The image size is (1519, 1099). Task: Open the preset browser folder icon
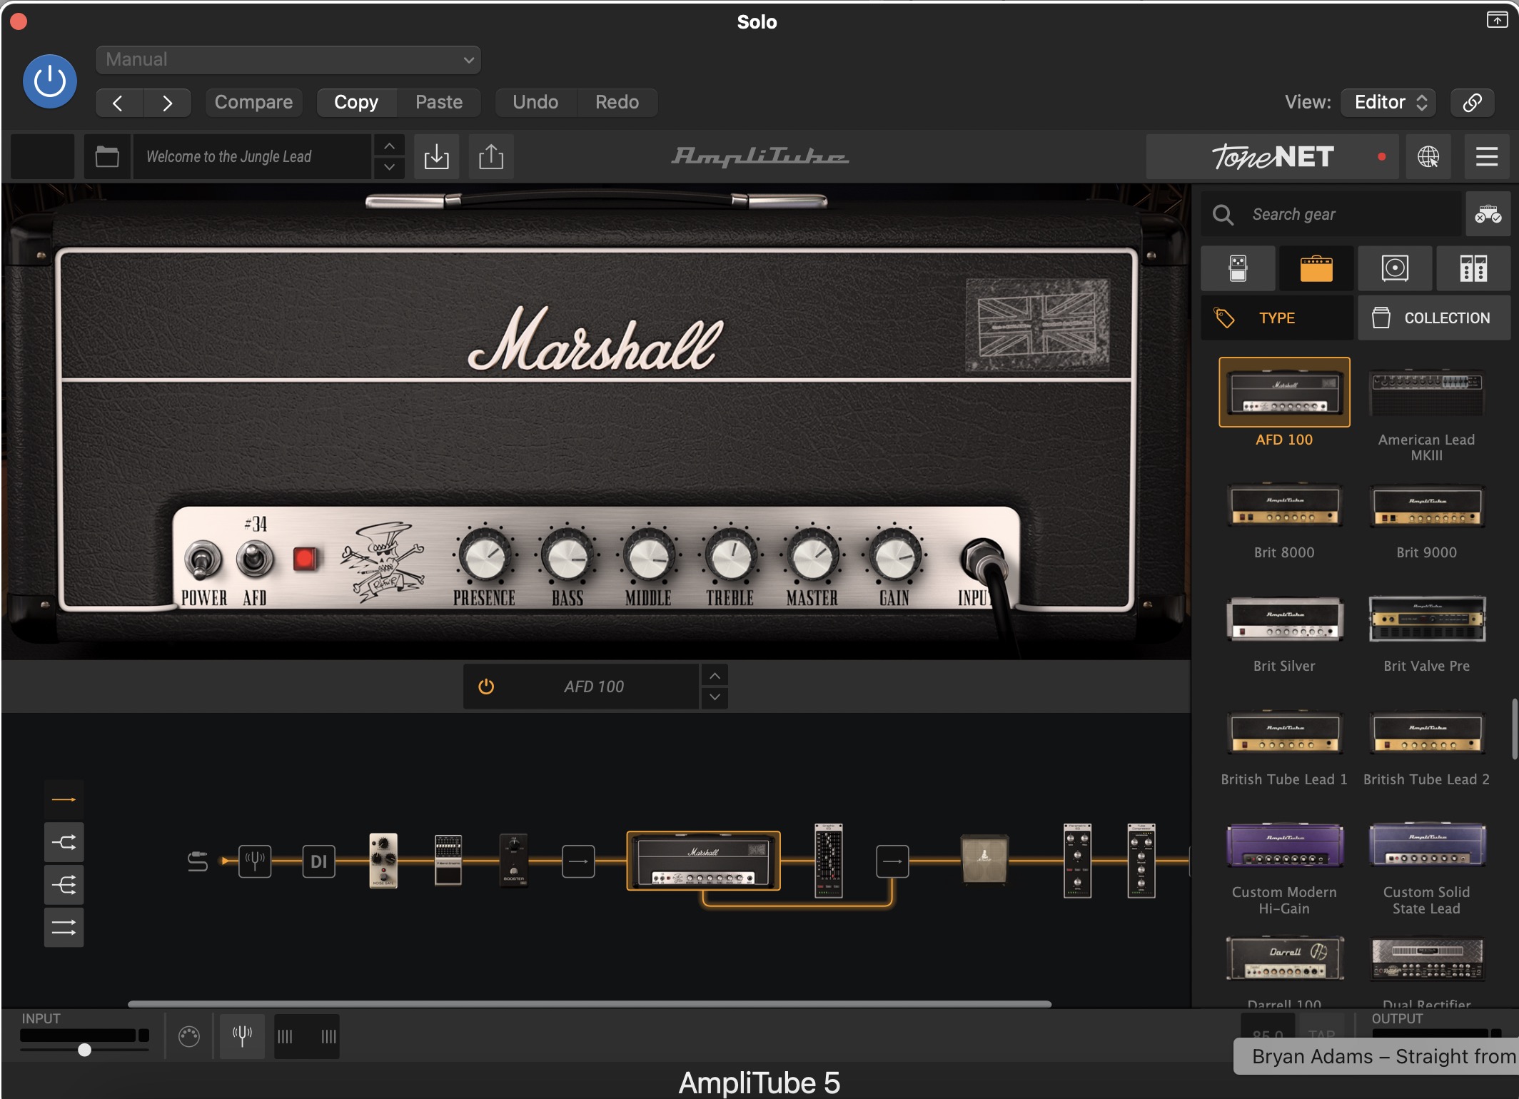(107, 156)
